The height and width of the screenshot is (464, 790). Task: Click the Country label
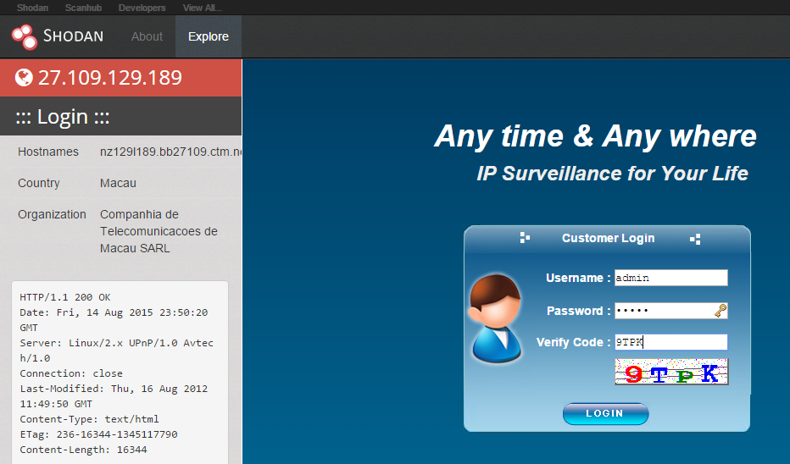39,183
